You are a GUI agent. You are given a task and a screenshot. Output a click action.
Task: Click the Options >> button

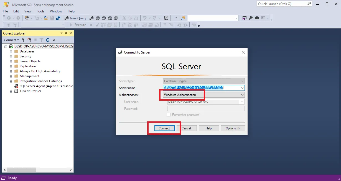[233, 128]
